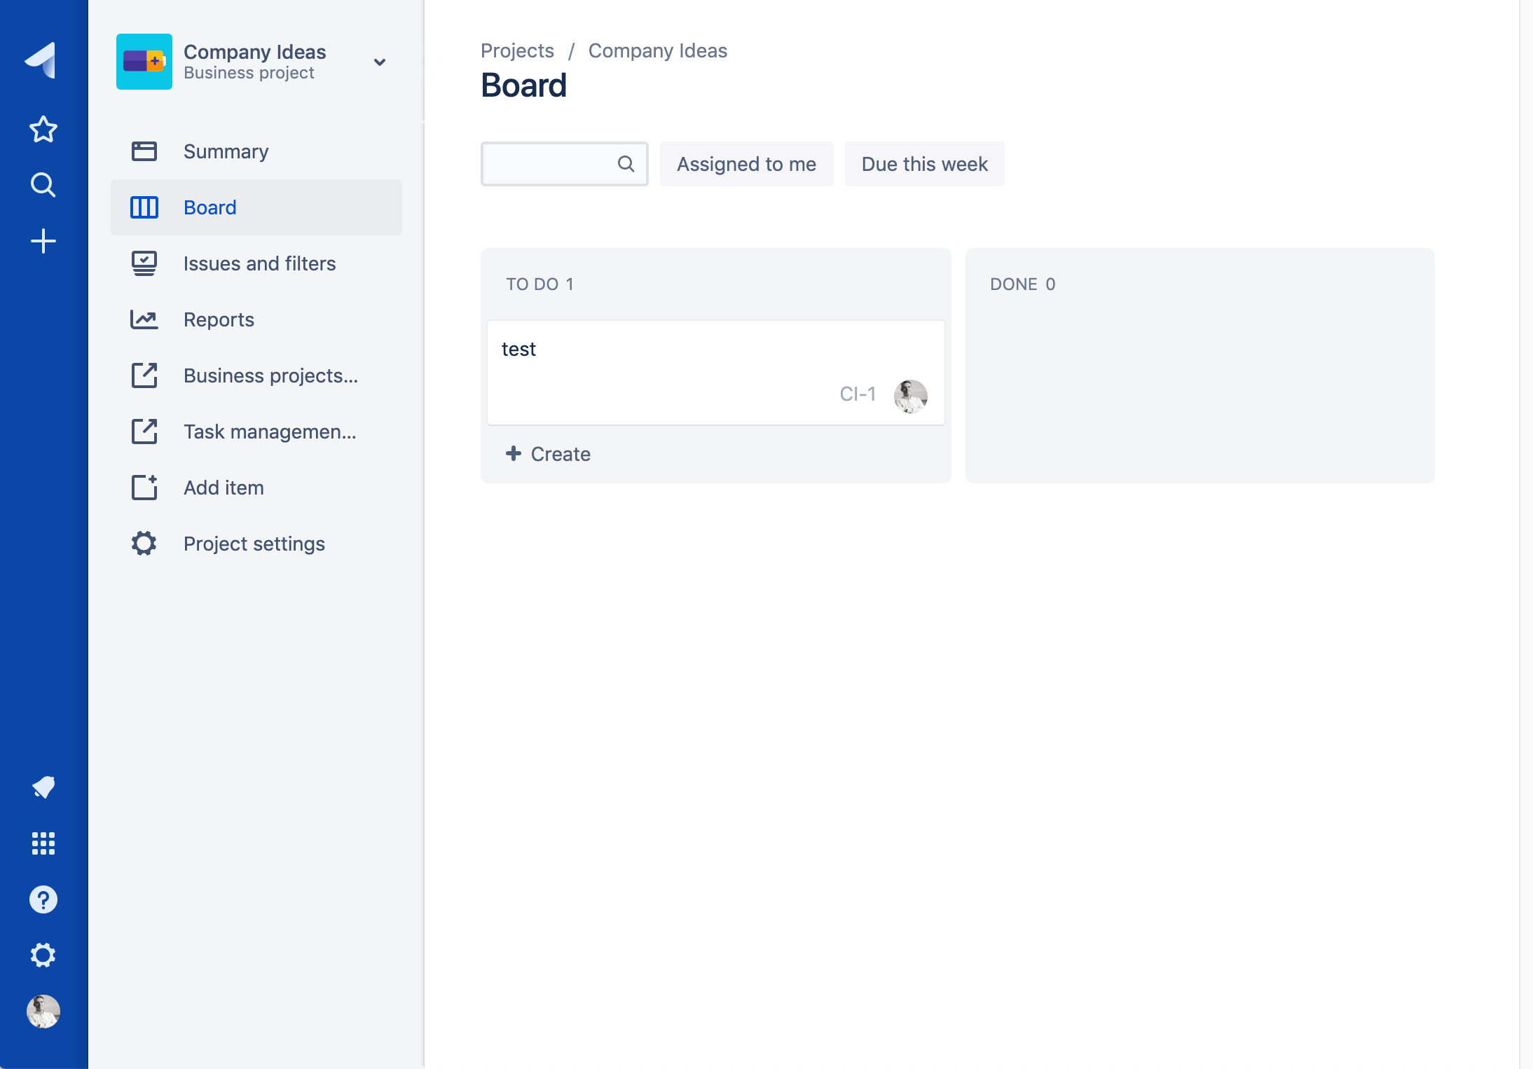Open global settings gear icon

(x=43, y=956)
